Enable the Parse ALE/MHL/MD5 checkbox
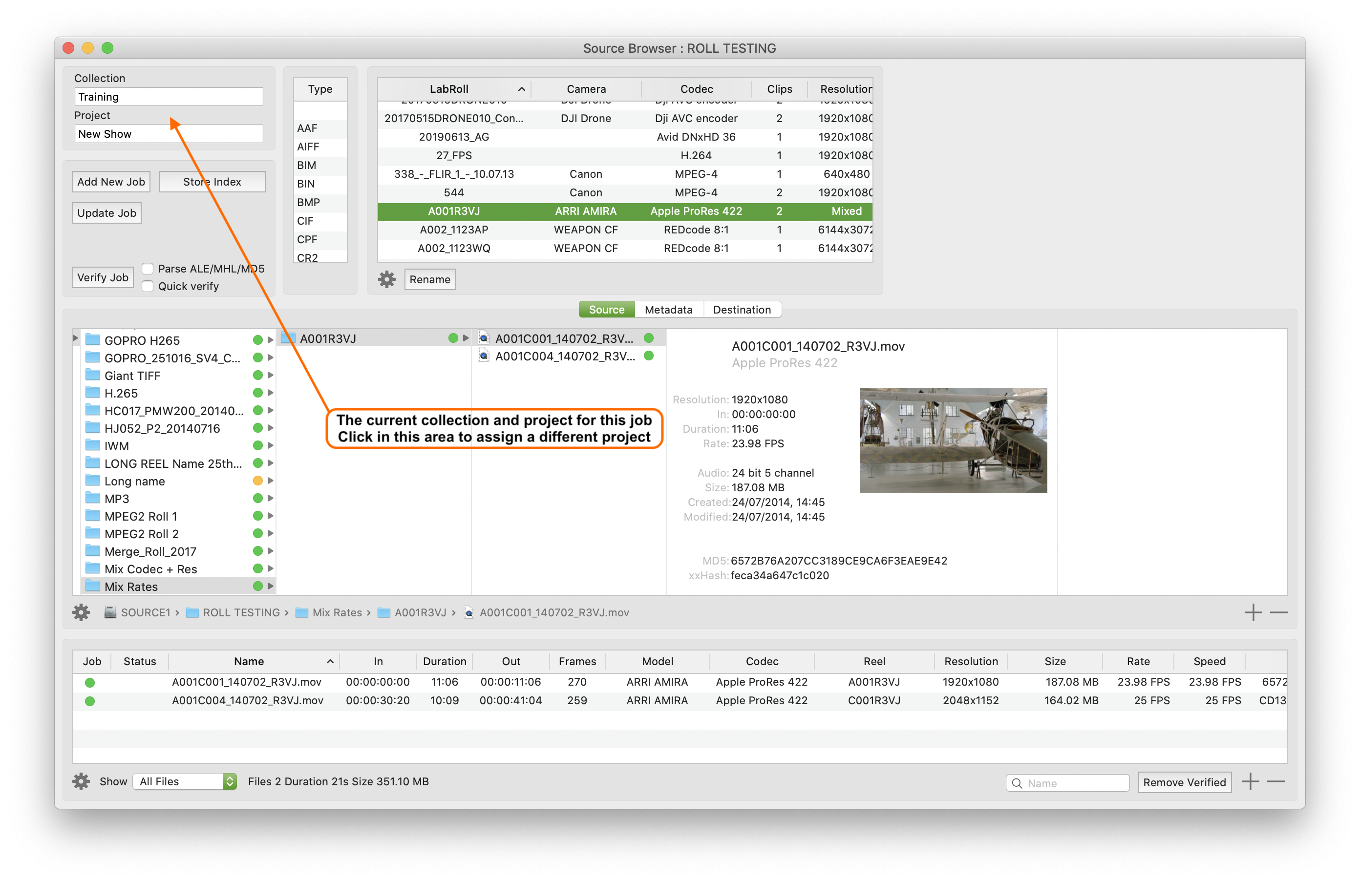 coord(148,269)
